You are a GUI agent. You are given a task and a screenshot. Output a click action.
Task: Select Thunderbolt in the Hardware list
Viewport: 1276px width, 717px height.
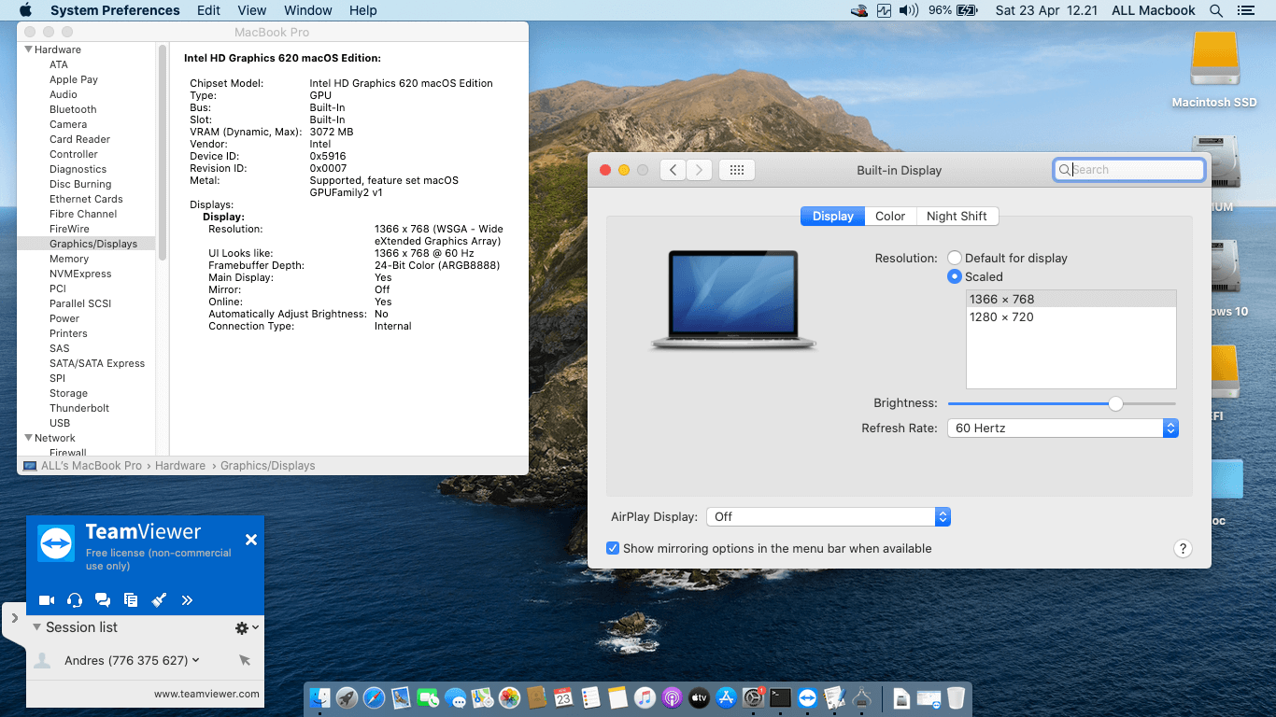pos(79,408)
